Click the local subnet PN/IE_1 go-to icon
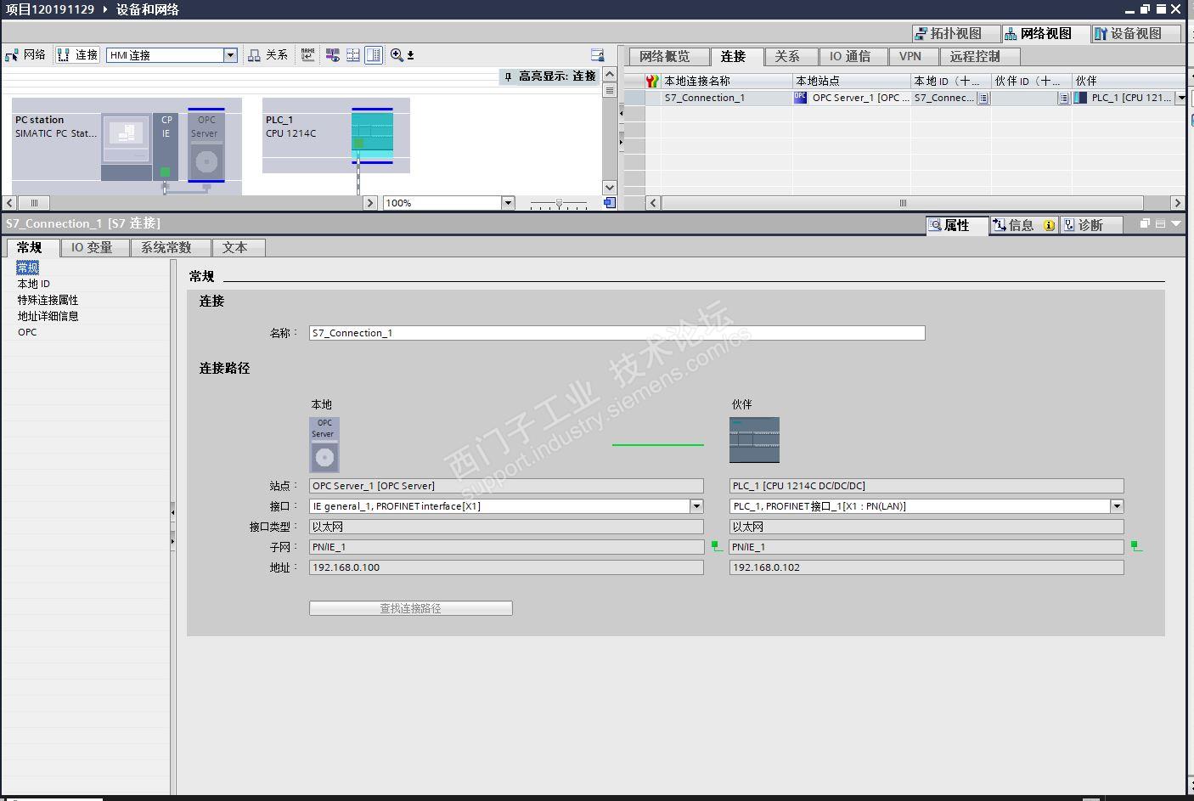1194x801 pixels. tap(717, 547)
